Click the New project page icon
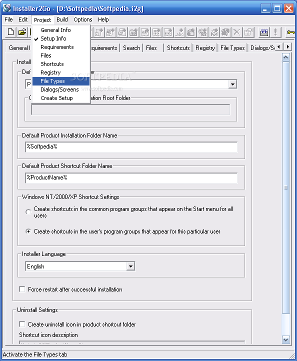Image resolution: width=297 pixels, height=361 pixels. pyautogui.click(x=10, y=32)
